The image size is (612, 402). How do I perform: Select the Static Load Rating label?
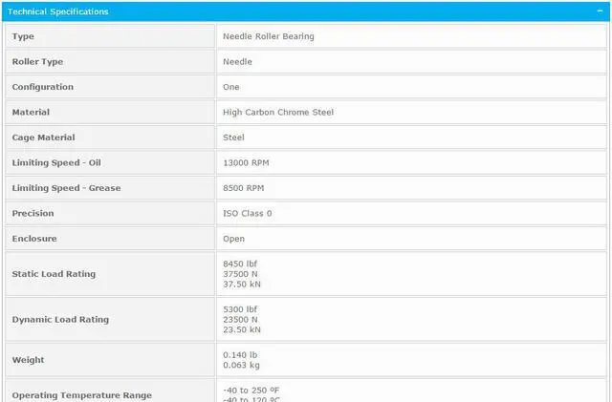click(x=54, y=274)
